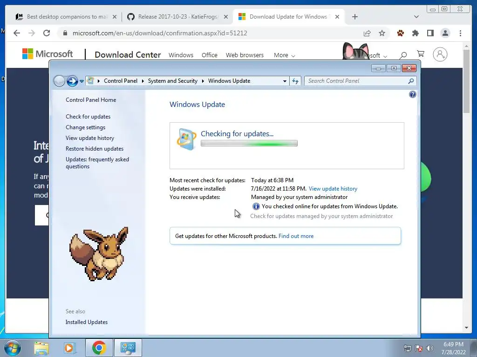This screenshot has width=477, height=357.
Task: Switch to Release 2017-10-23 GitHub tab
Action: [x=177, y=17]
